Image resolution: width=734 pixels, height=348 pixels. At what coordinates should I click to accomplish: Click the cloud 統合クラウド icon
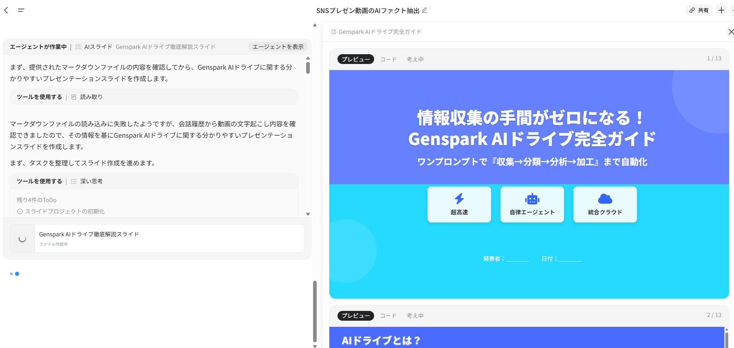click(605, 199)
